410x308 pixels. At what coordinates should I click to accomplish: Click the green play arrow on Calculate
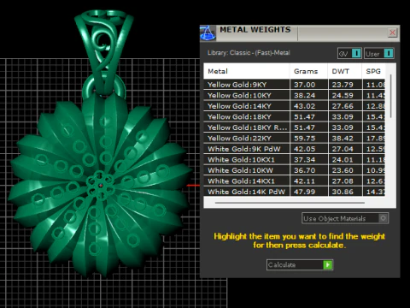click(328, 265)
